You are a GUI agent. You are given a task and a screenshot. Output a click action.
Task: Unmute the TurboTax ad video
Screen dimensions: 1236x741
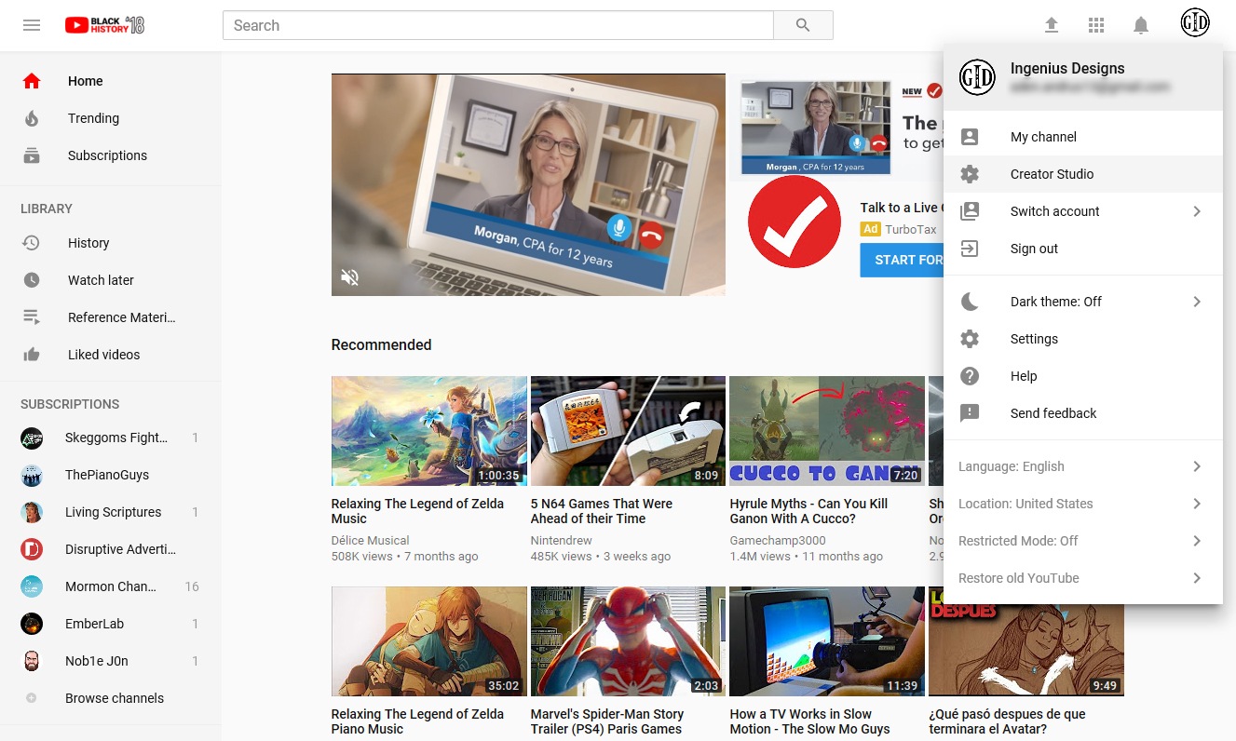349,277
